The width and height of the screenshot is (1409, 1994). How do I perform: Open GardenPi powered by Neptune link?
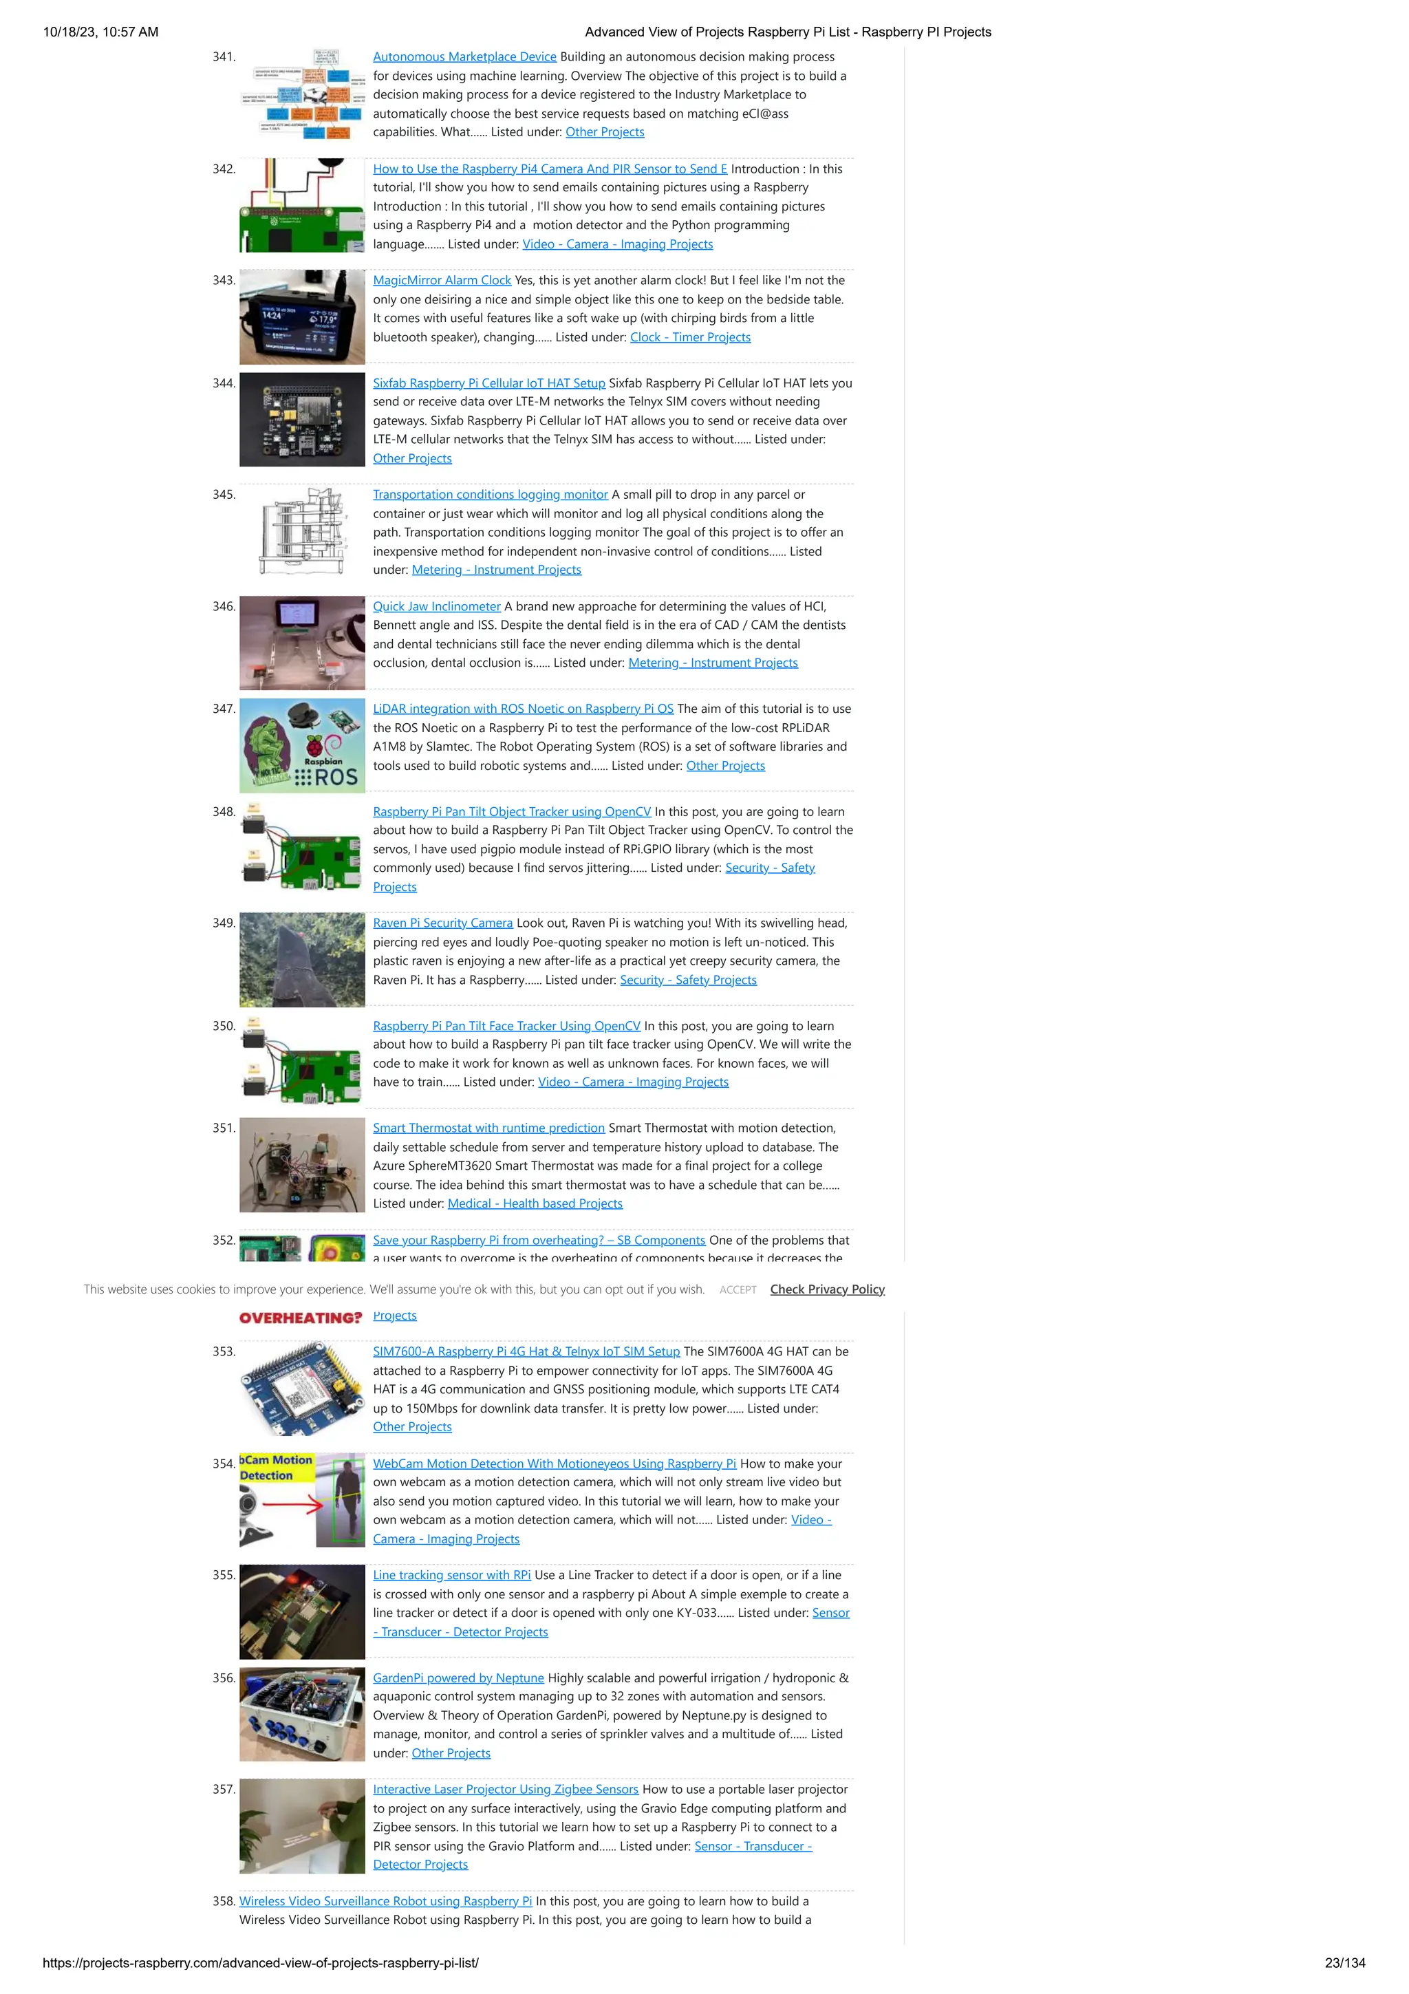pos(458,1678)
